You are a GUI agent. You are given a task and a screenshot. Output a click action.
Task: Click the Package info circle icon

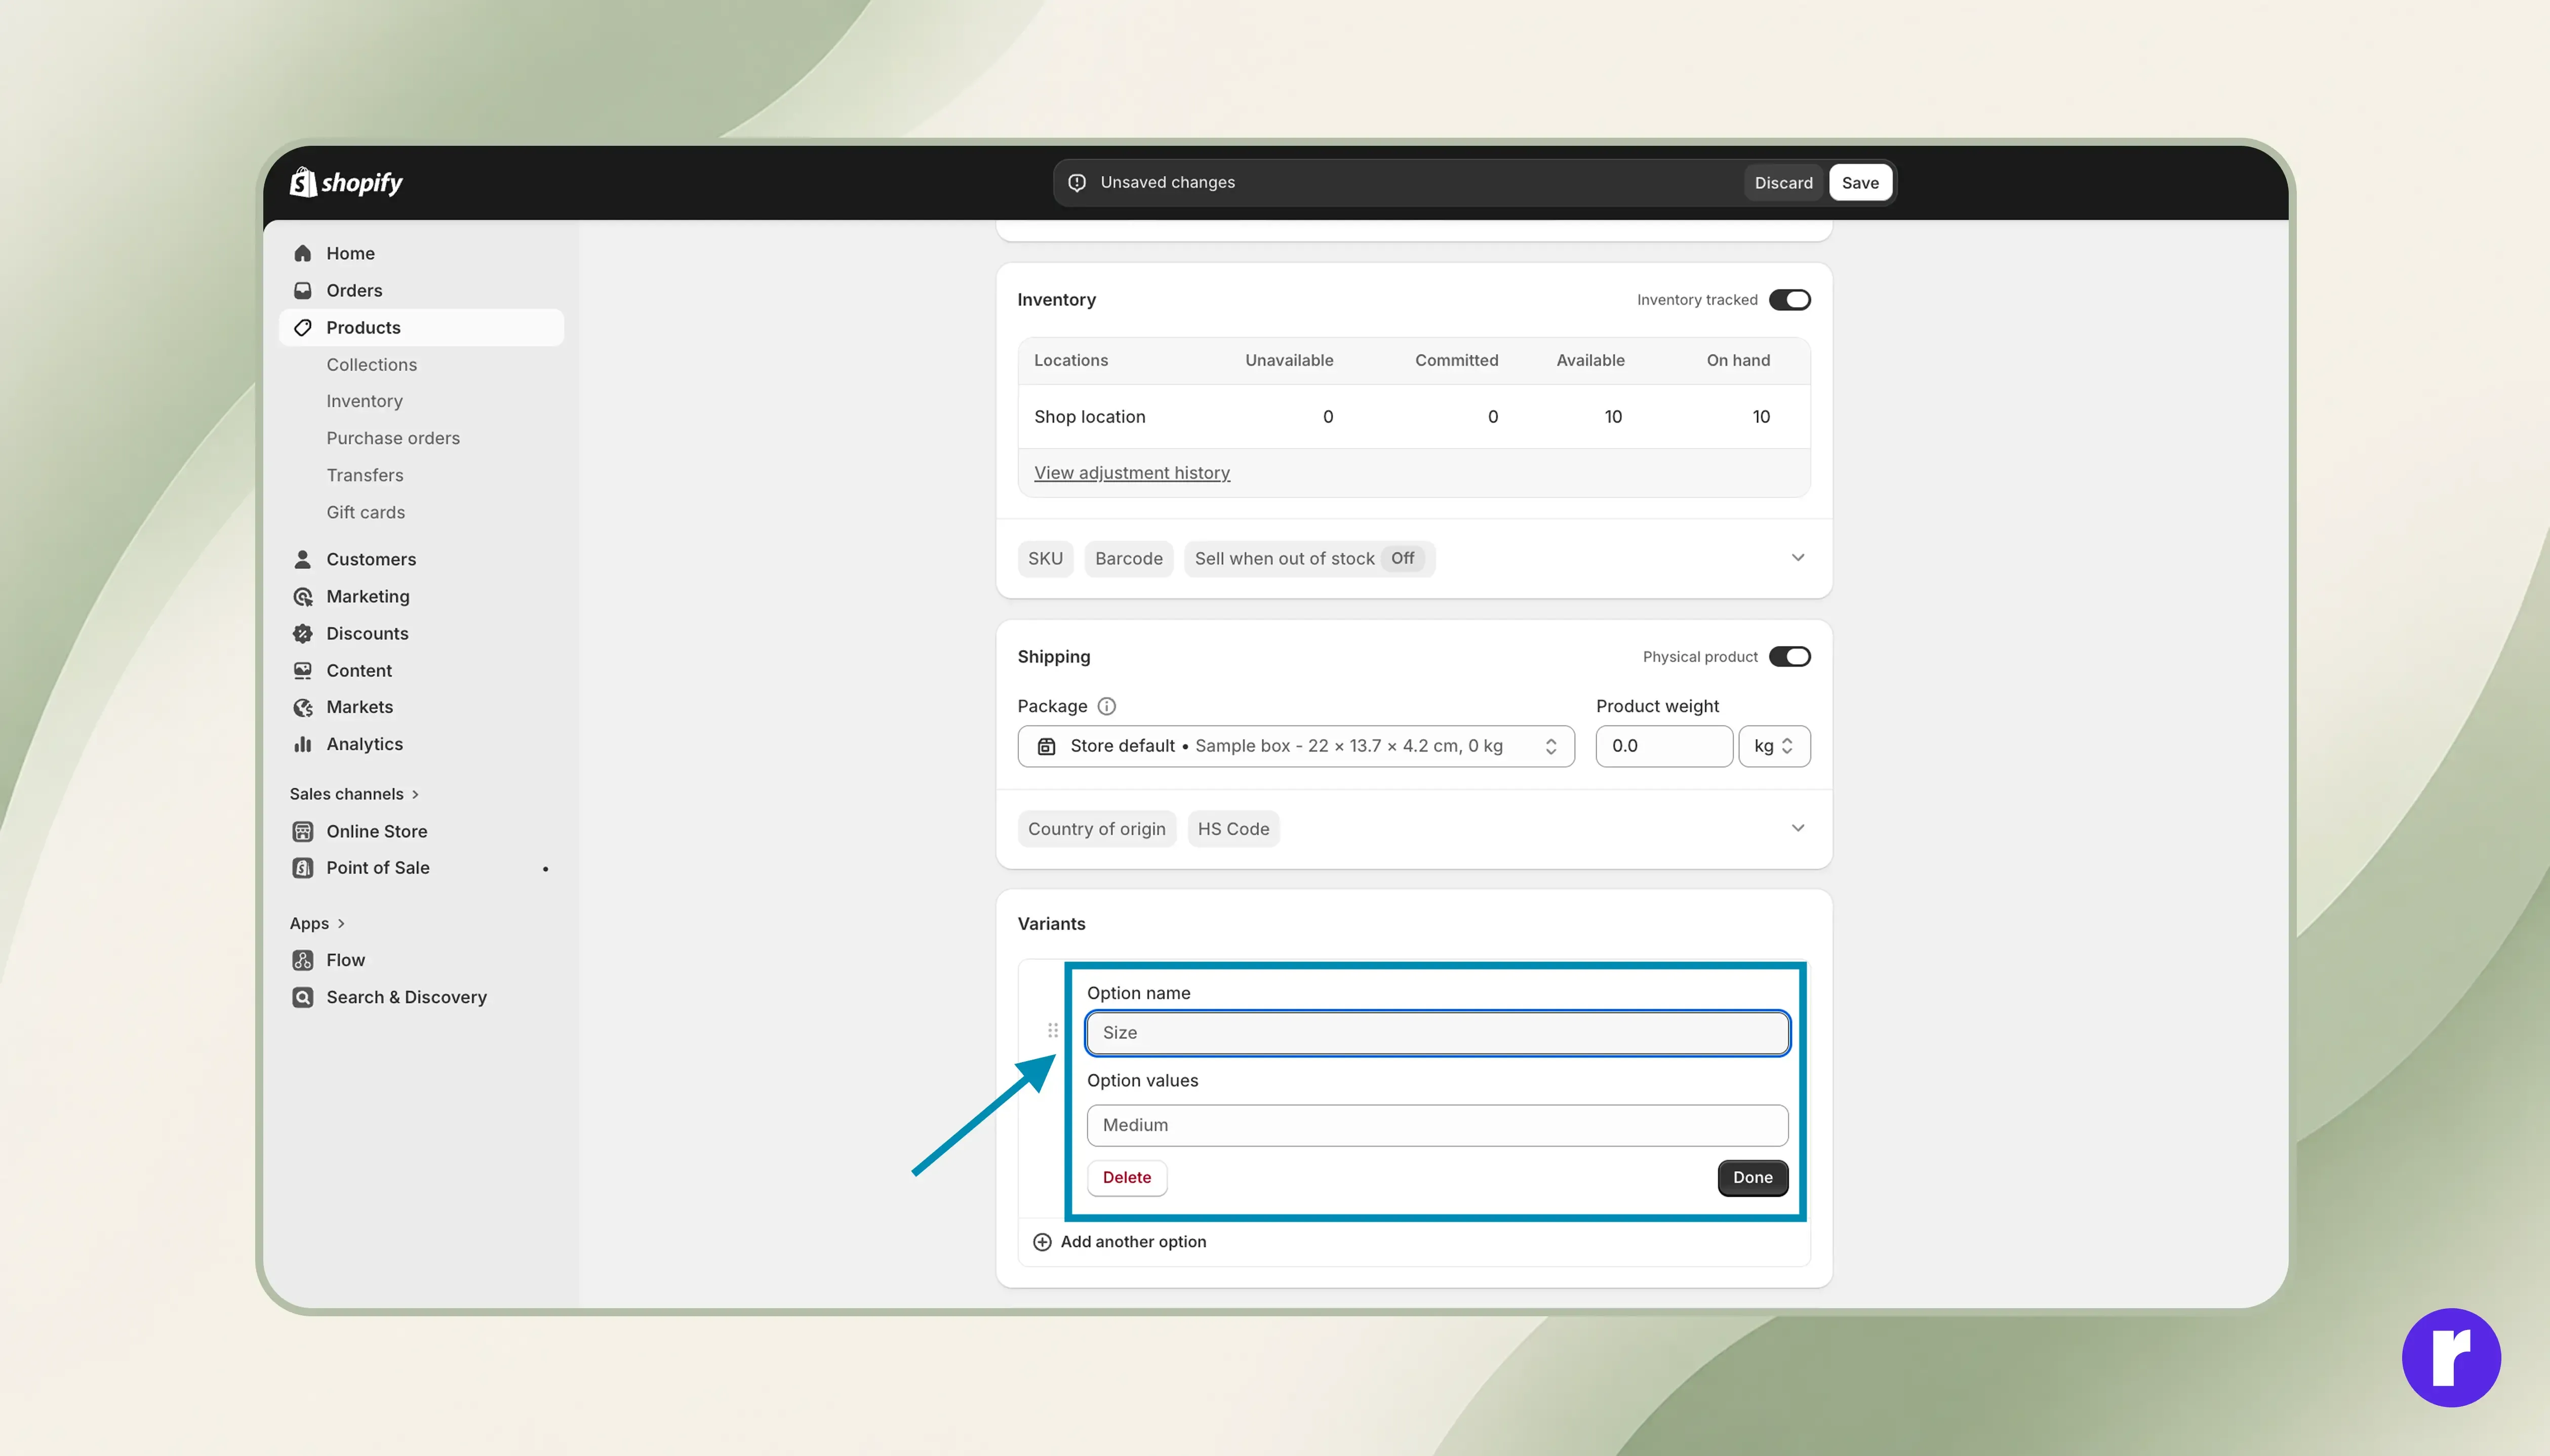[1106, 706]
